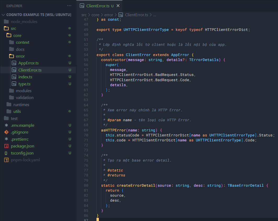Open Explorer more actions ellipsis menu
278x221 pixels.
point(69,6)
